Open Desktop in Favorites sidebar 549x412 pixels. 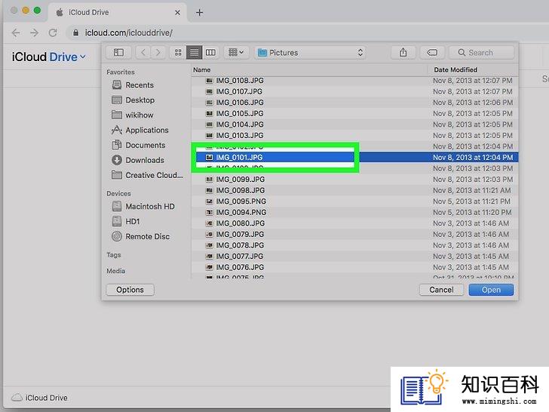[x=133, y=100]
